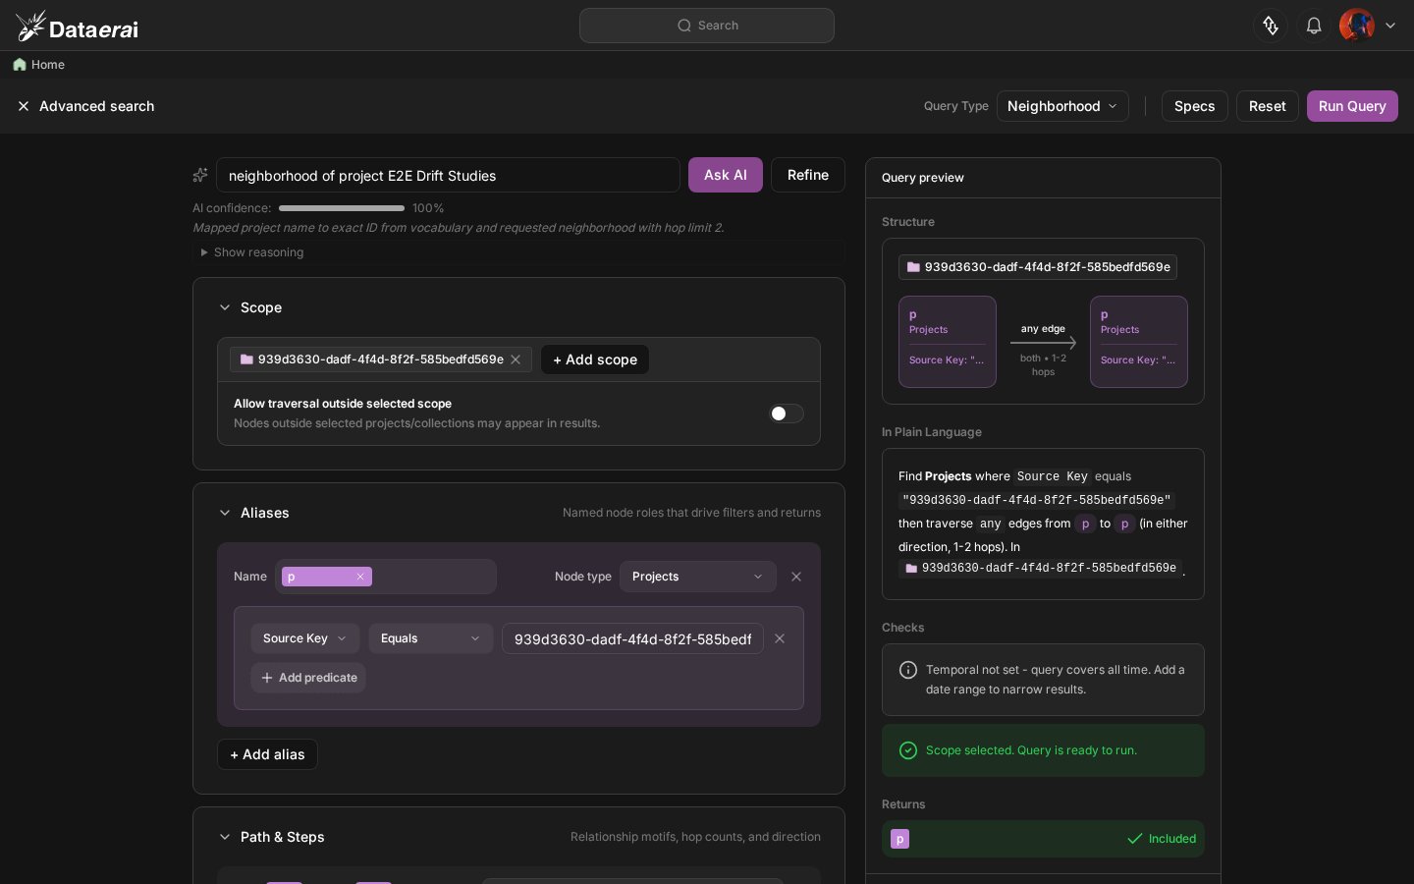Click + Add scope
Screen dimensions: 1414x884
click(594, 359)
